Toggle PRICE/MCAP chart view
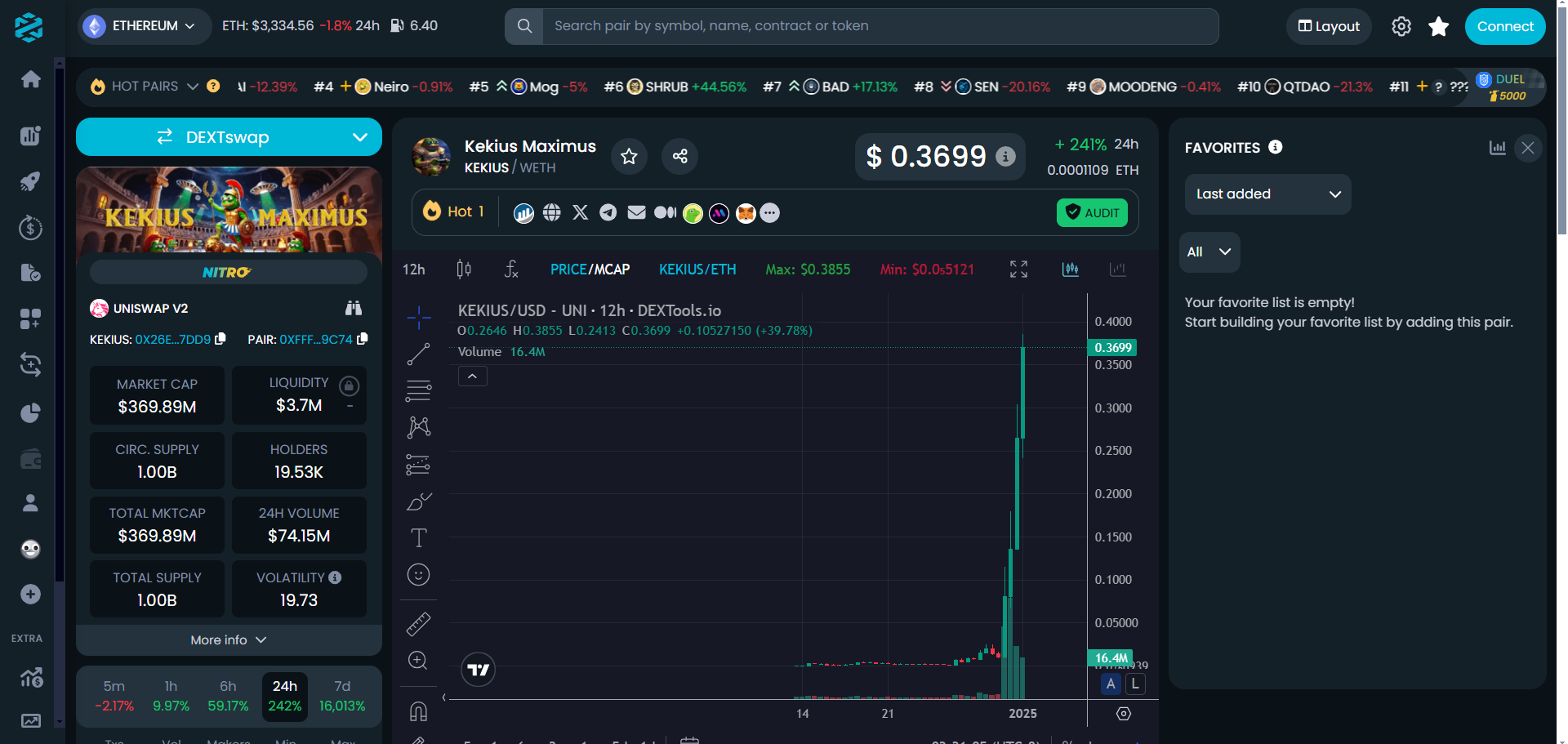The image size is (1568, 744). (x=590, y=270)
